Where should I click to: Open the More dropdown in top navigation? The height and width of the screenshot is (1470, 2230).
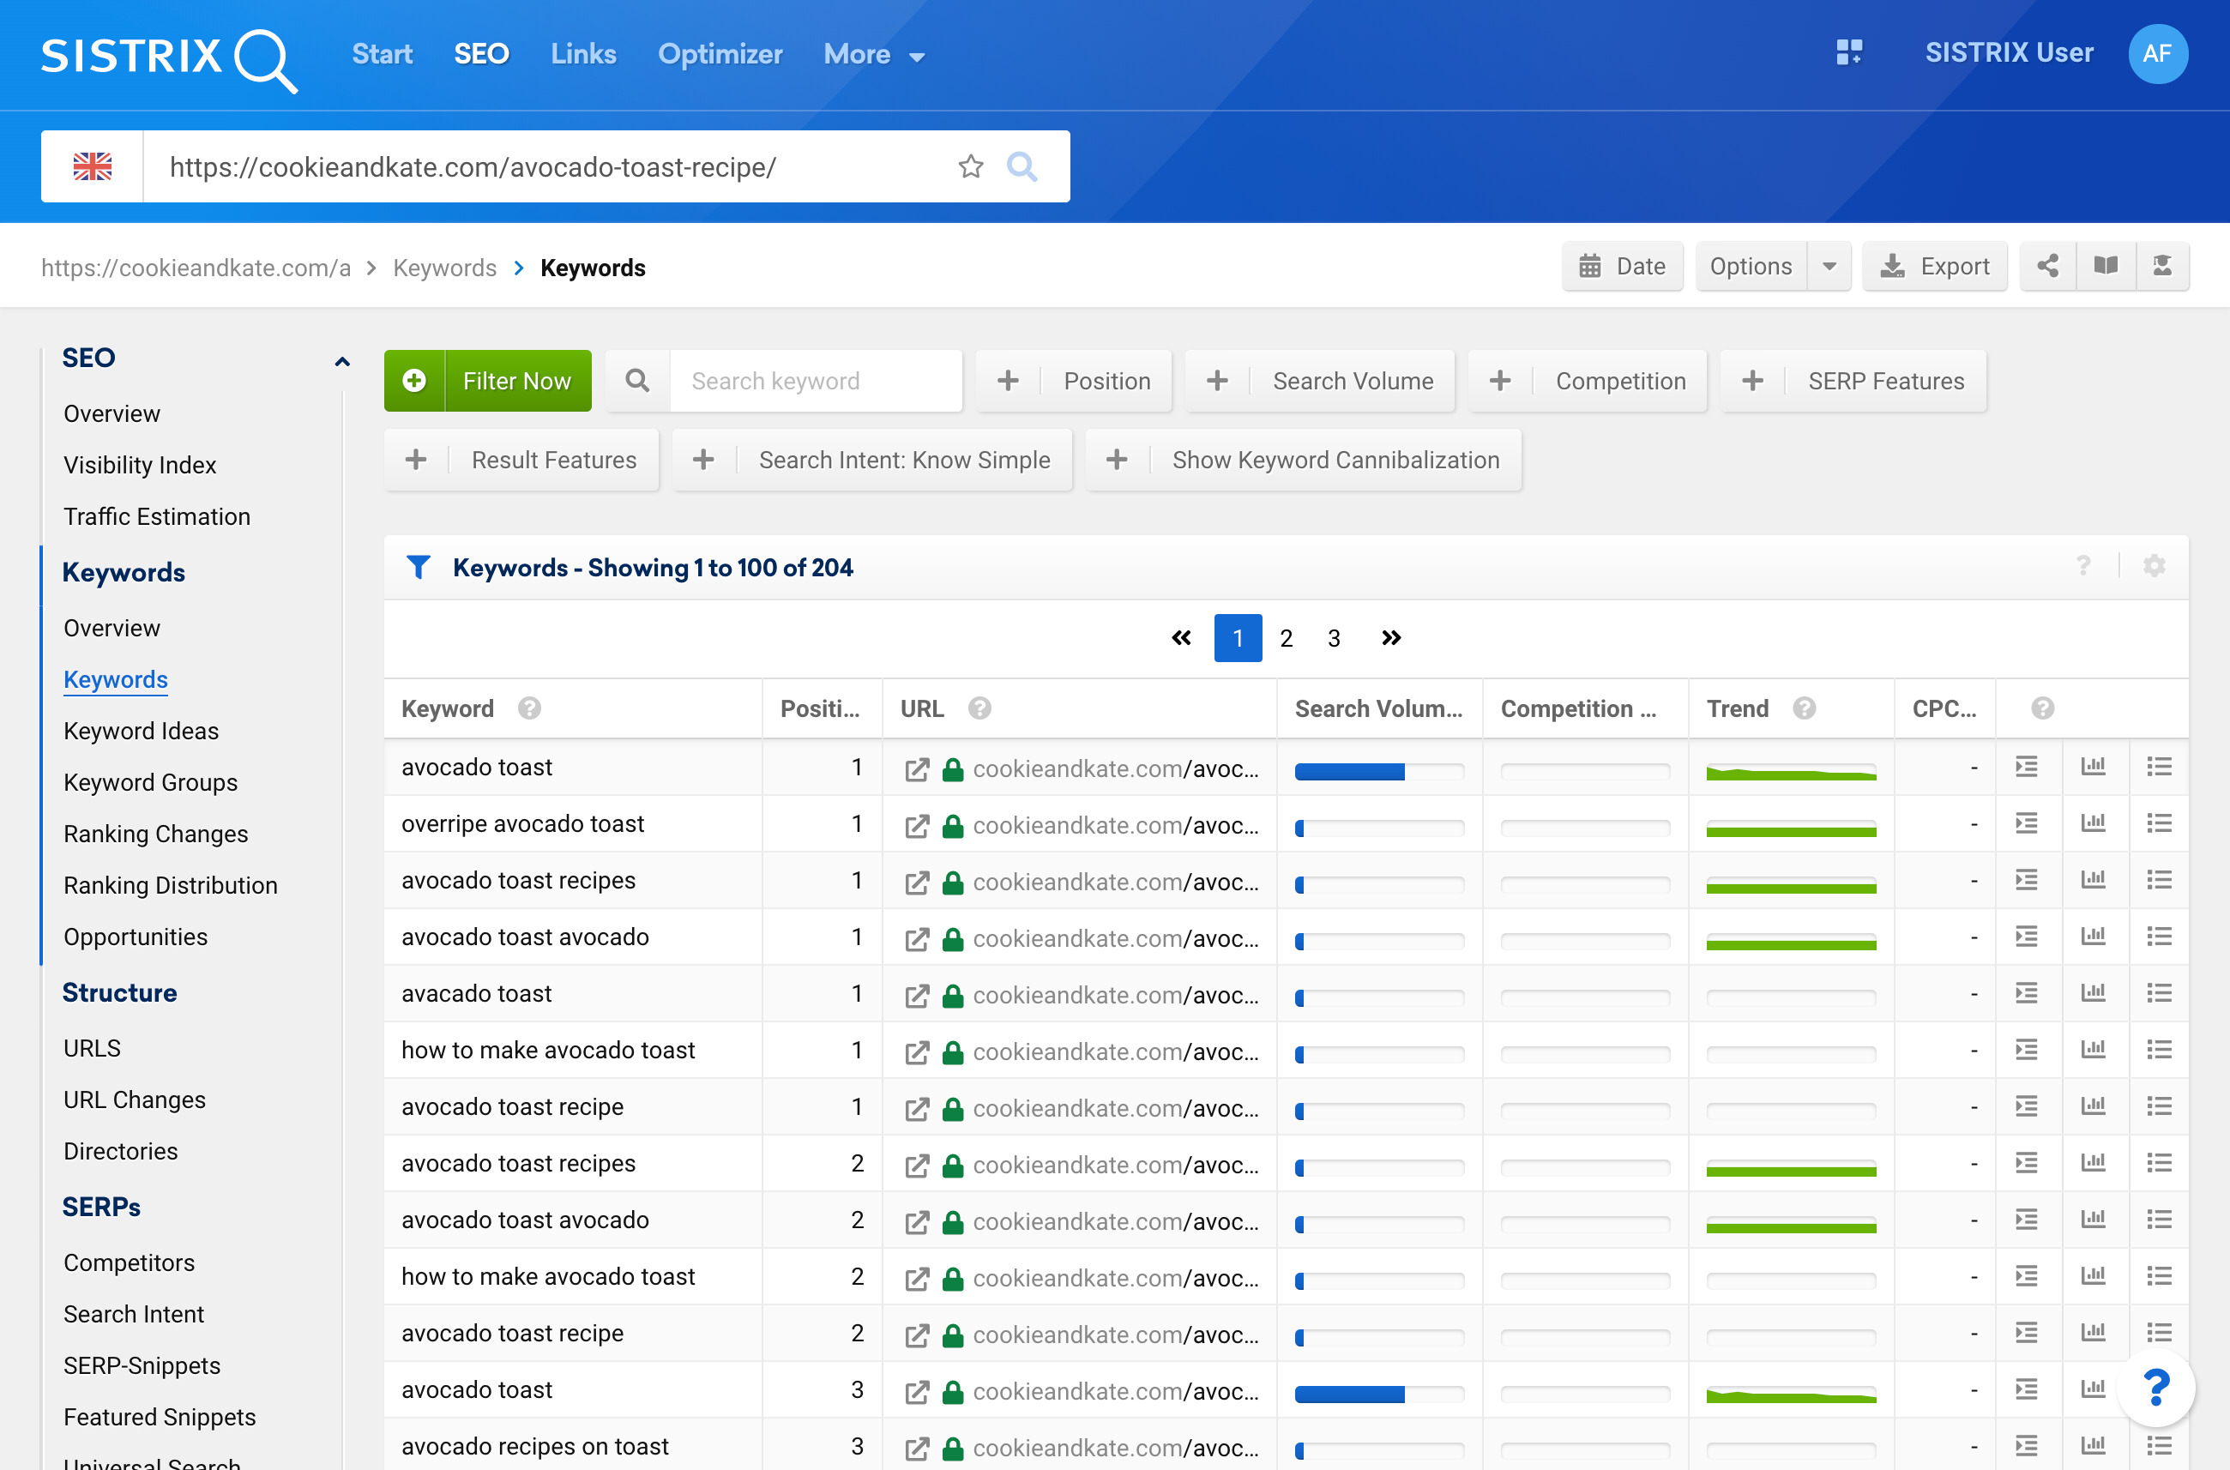(x=874, y=54)
